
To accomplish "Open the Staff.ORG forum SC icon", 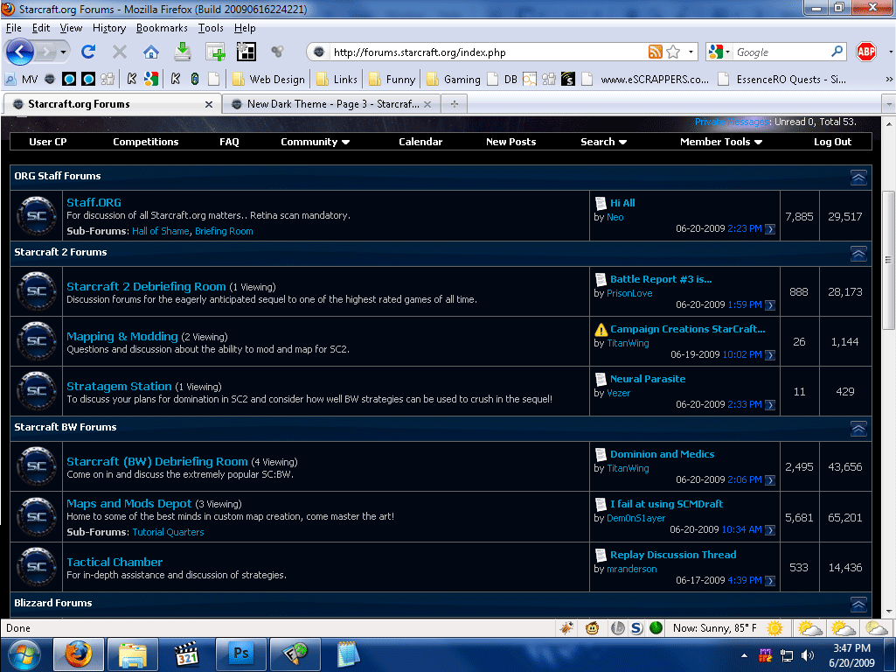I will click(x=37, y=215).
